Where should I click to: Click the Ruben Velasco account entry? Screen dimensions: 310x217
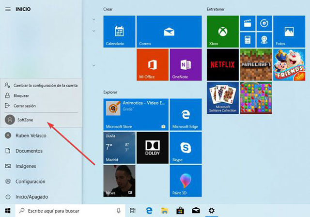point(41,136)
